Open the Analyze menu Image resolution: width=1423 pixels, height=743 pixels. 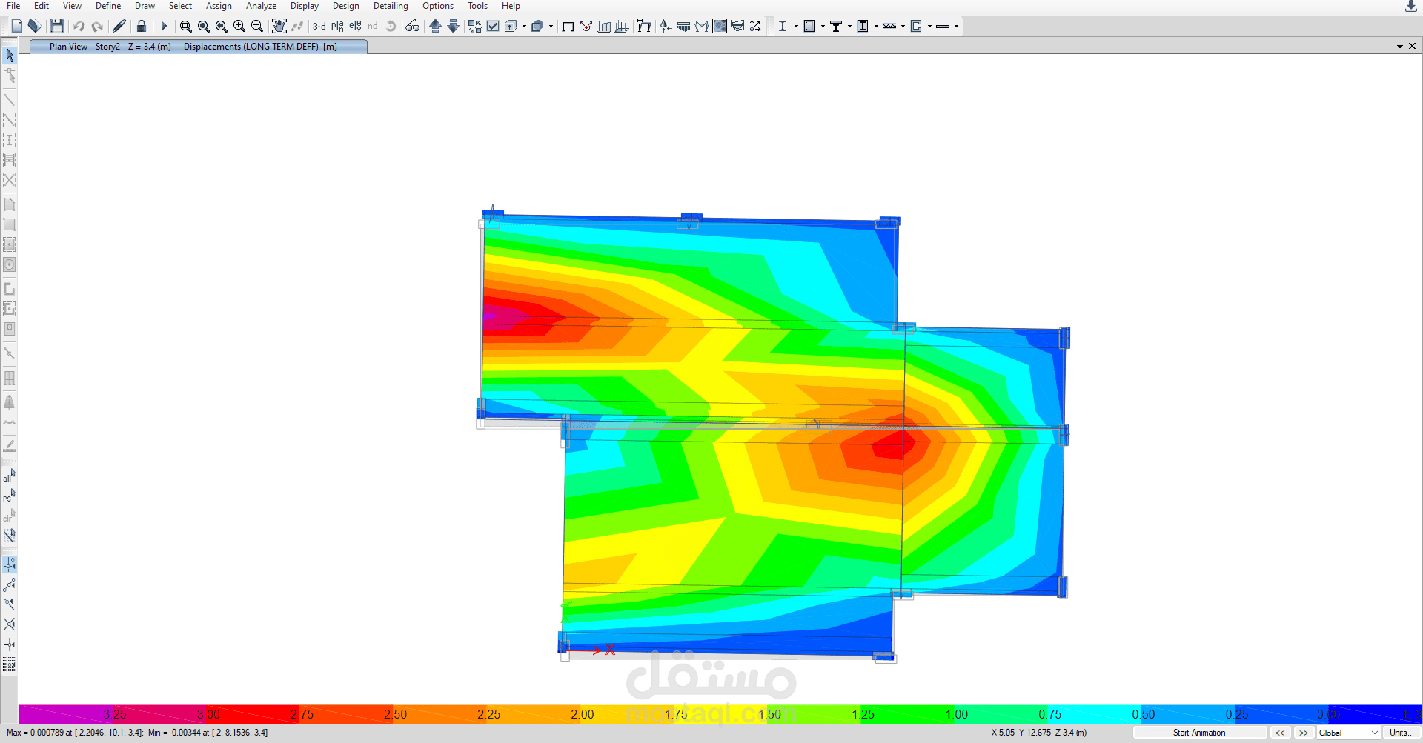pos(261,6)
